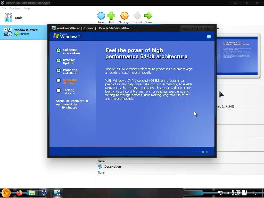
Task: Open File Explorer from the taskbar
Action: pos(32,193)
